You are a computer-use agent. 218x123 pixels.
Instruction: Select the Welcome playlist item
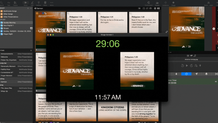pos(16,57)
